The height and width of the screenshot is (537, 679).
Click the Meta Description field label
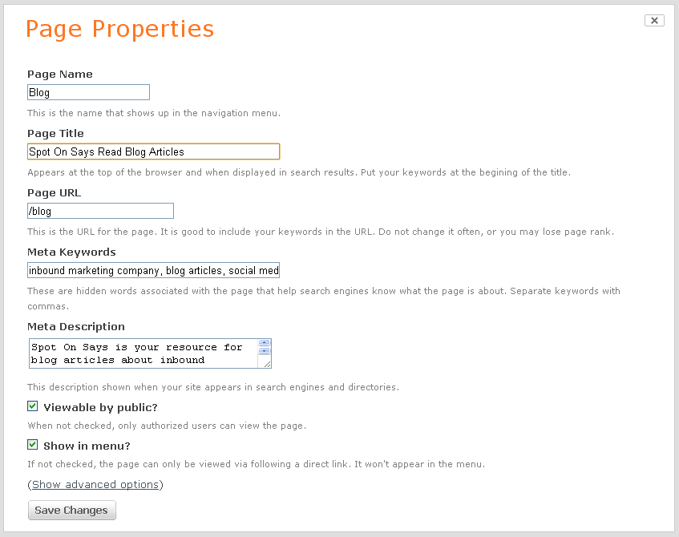[x=76, y=326]
